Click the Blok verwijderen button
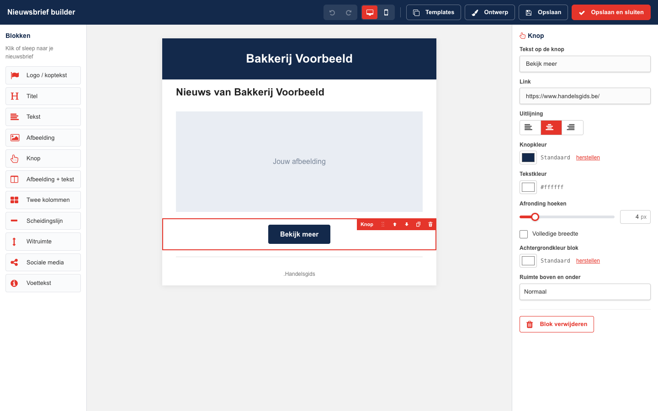 (557, 324)
